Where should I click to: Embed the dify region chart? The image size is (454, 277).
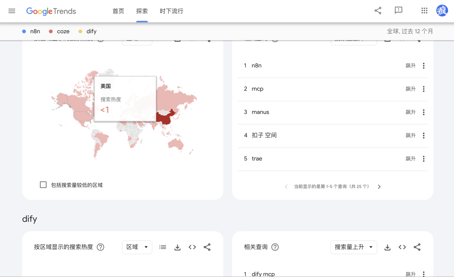tap(192, 247)
